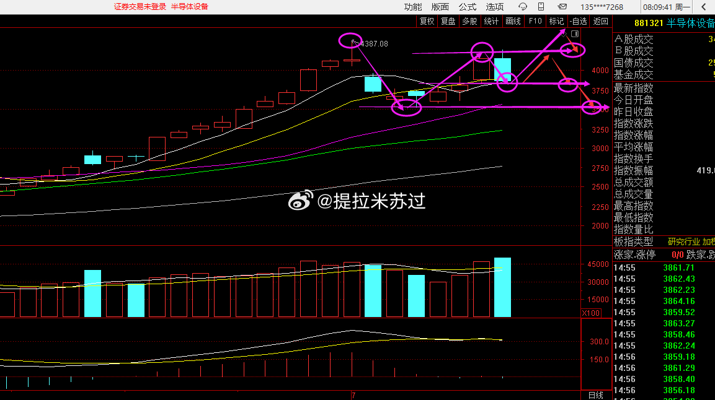Remove from watchlist via -自选
The width and height of the screenshot is (715, 400).
click(x=578, y=22)
